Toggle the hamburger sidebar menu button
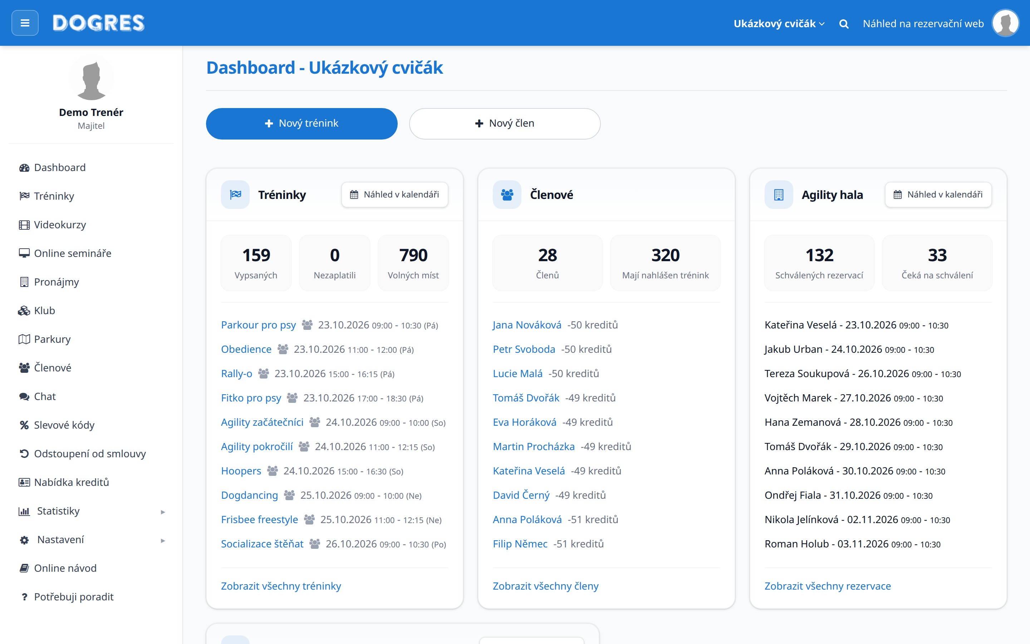Screen dimensions: 1030x644 (25, 23)
